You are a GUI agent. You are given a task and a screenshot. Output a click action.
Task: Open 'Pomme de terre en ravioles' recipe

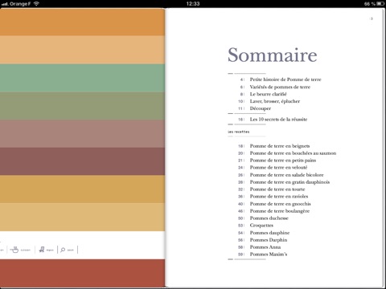[x=279, y=197]
